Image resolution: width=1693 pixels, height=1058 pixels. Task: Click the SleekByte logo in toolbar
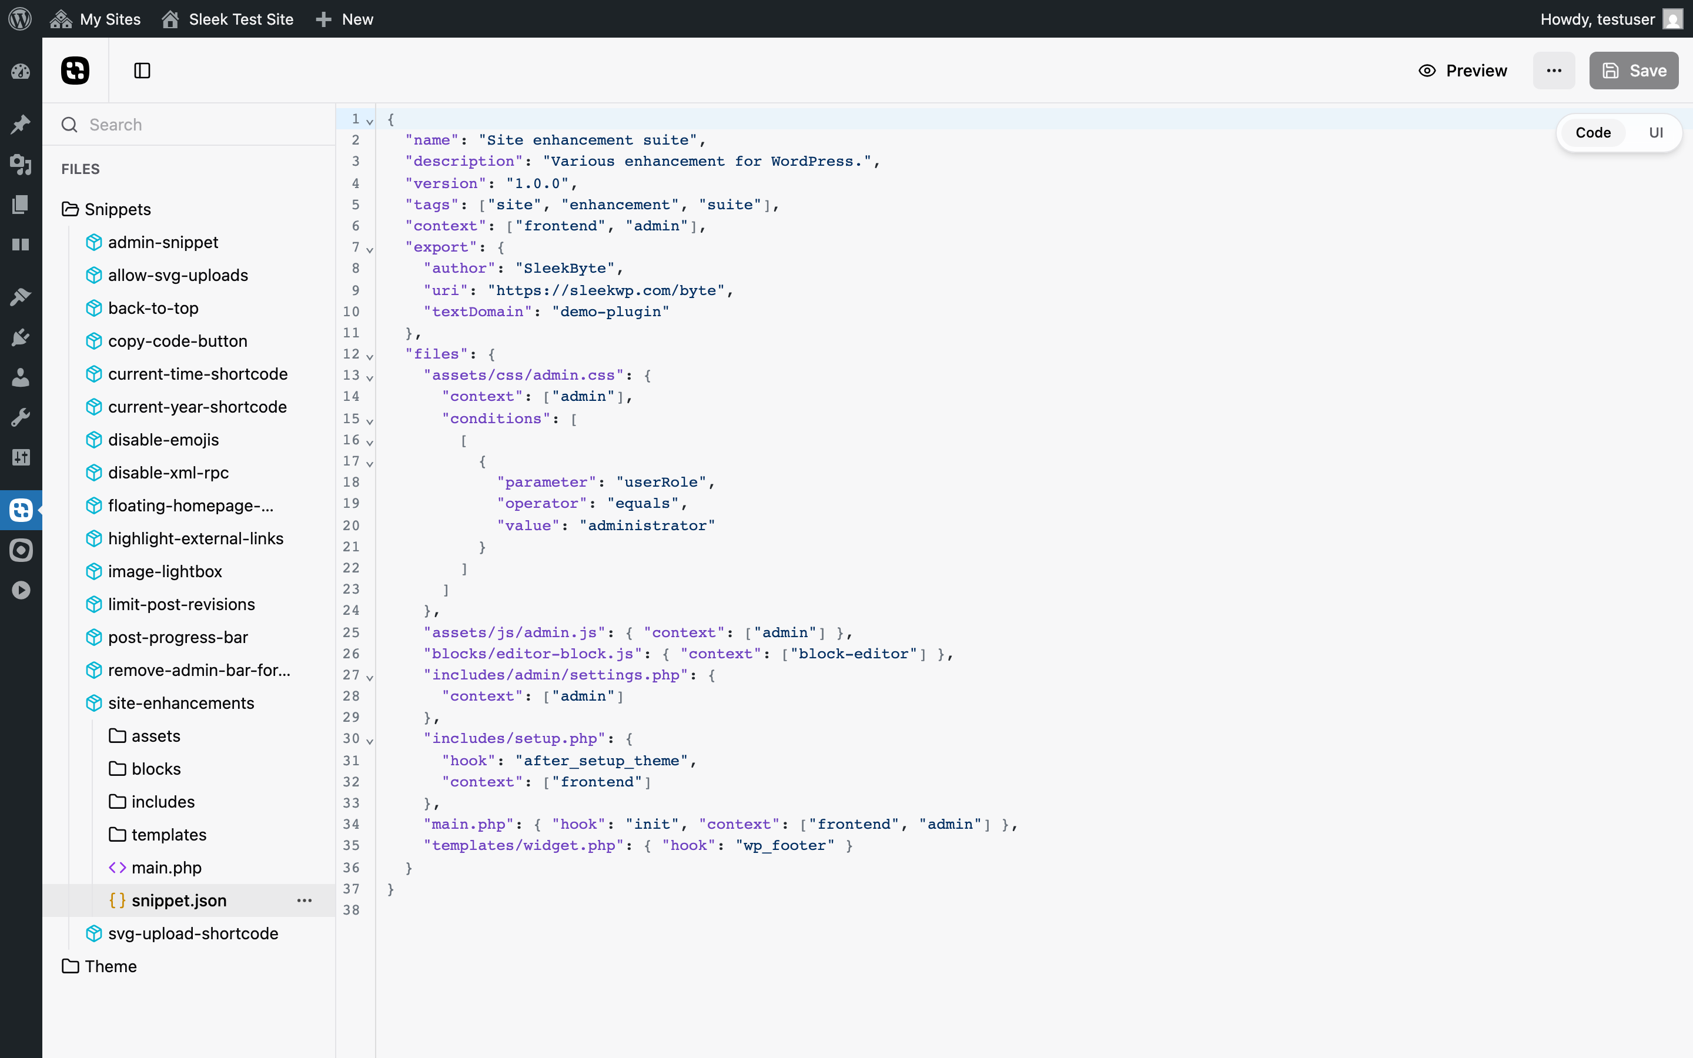pos(75,71)
